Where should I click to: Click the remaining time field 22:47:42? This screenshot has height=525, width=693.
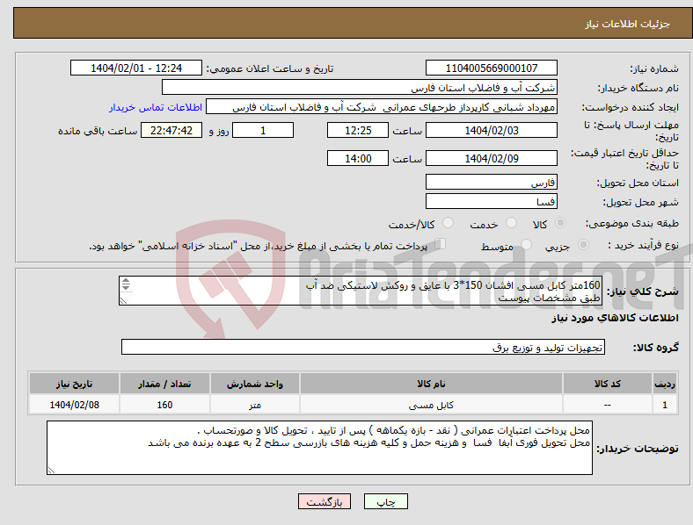171,131
